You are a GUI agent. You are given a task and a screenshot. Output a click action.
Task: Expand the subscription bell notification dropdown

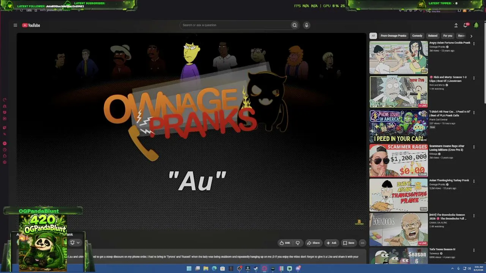click(x=75, y=243)
